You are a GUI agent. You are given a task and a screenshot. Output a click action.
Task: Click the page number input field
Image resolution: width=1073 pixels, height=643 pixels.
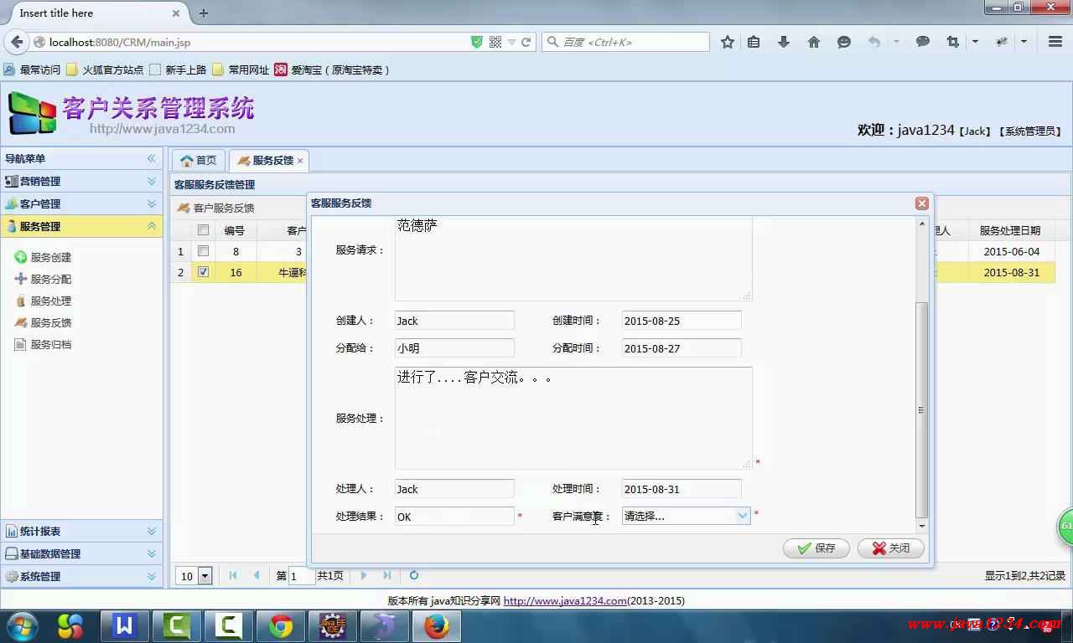click(x=302, y=576)
